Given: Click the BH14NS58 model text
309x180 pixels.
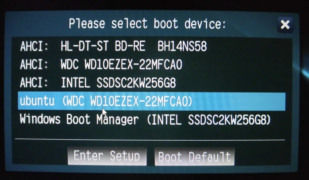Looking at the screenshot, I should click(x=182, y=46).
